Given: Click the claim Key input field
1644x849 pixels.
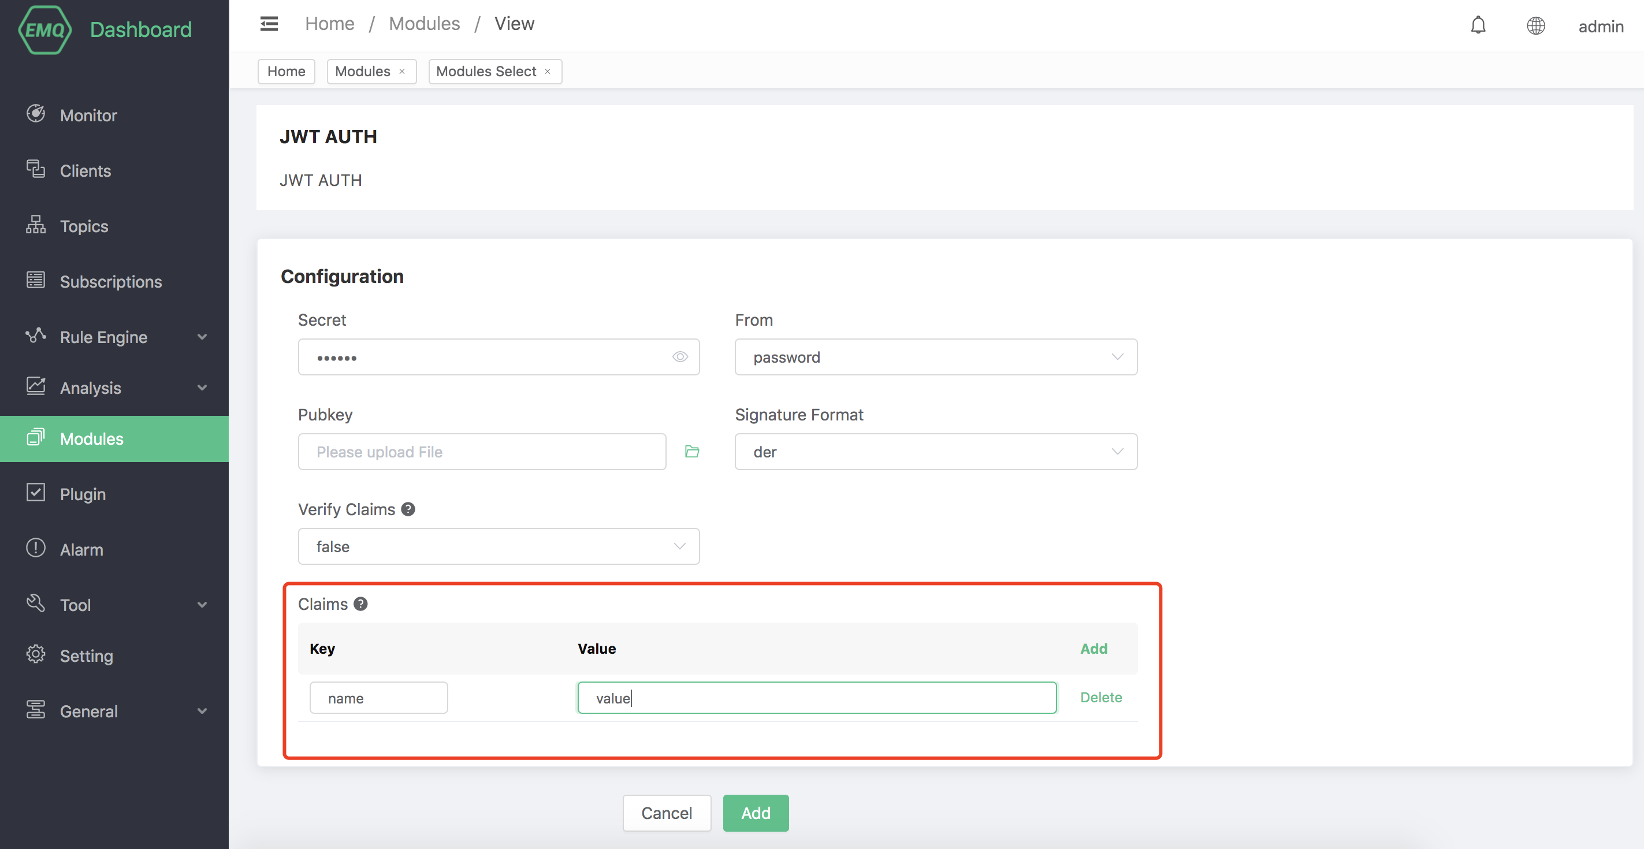Looking at the screenshot, I should pyautogui.click(x=378, y=698).
